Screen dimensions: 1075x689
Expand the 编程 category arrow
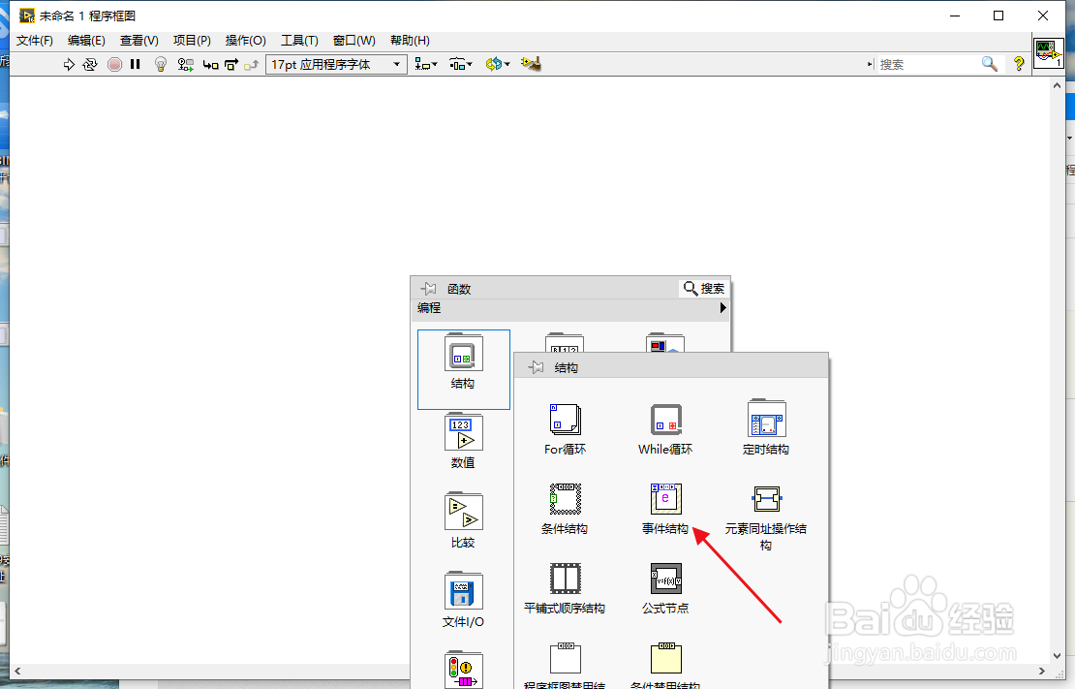(x=722, y=308)
